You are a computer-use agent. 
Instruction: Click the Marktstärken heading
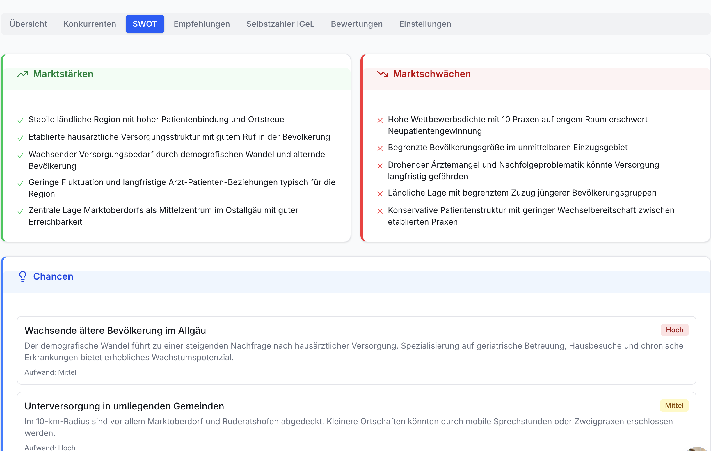pos(63,74)
